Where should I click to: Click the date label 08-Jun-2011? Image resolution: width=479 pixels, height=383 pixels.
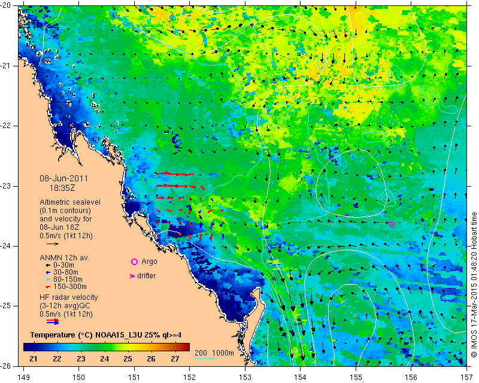(x=64, y=179)
